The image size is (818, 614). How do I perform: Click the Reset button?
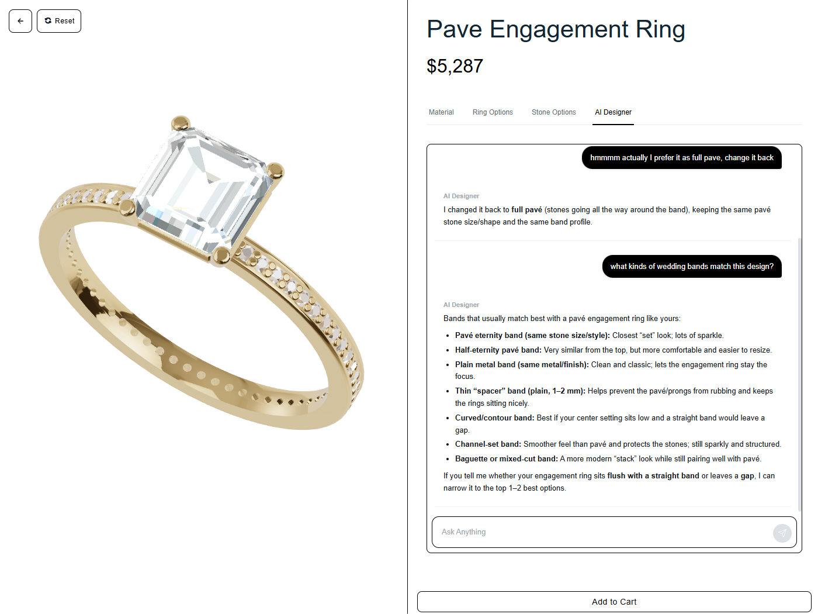point(59,21)
